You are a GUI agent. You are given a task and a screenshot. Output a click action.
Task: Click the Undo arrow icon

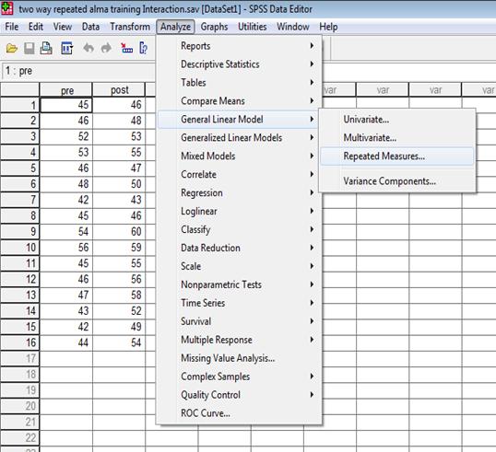pos(89,48)
